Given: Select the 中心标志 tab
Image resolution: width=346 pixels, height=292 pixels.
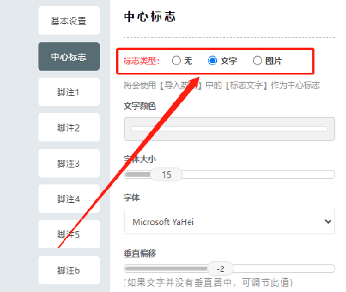Looking at the screenshot, I should point(69,56).
